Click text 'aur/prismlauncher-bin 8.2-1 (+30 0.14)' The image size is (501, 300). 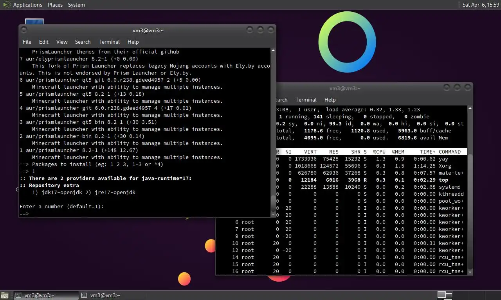85,136
